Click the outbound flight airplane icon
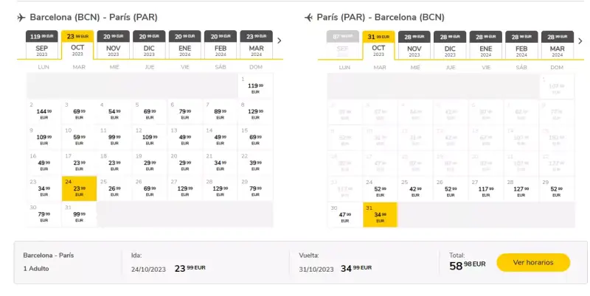 point(21,18)
